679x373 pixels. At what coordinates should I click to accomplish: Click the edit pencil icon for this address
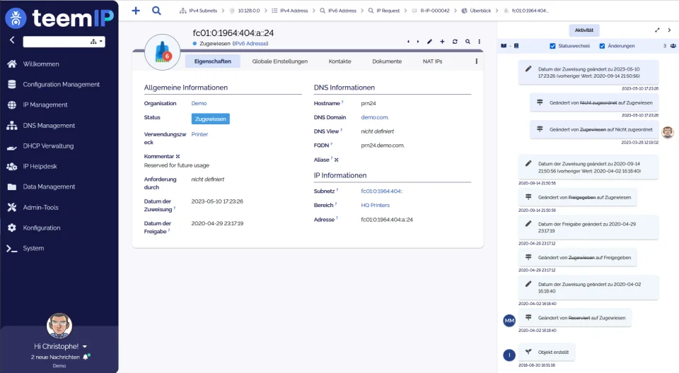point(429,42)
